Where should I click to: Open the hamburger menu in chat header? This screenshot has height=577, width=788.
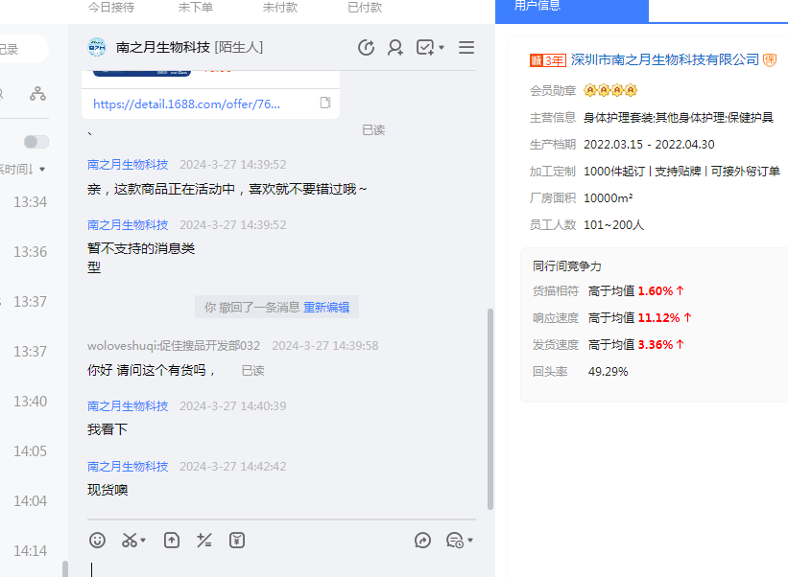point(466,48)
